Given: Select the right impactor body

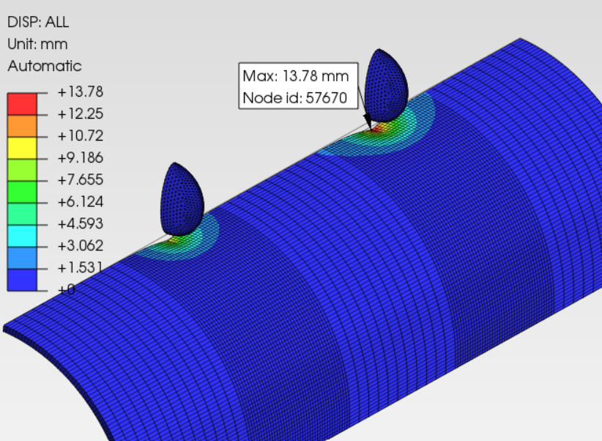Looking at the screenshot, I should [385, 84].
